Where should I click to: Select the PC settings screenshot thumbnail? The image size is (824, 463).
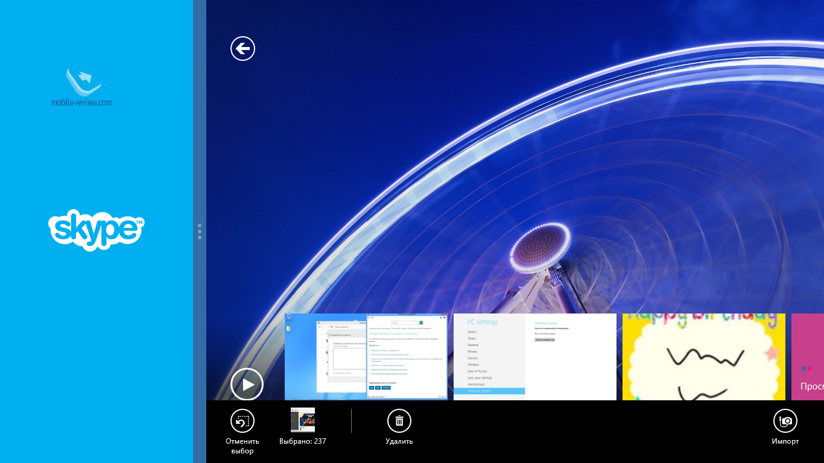click(x=535, y=357)
